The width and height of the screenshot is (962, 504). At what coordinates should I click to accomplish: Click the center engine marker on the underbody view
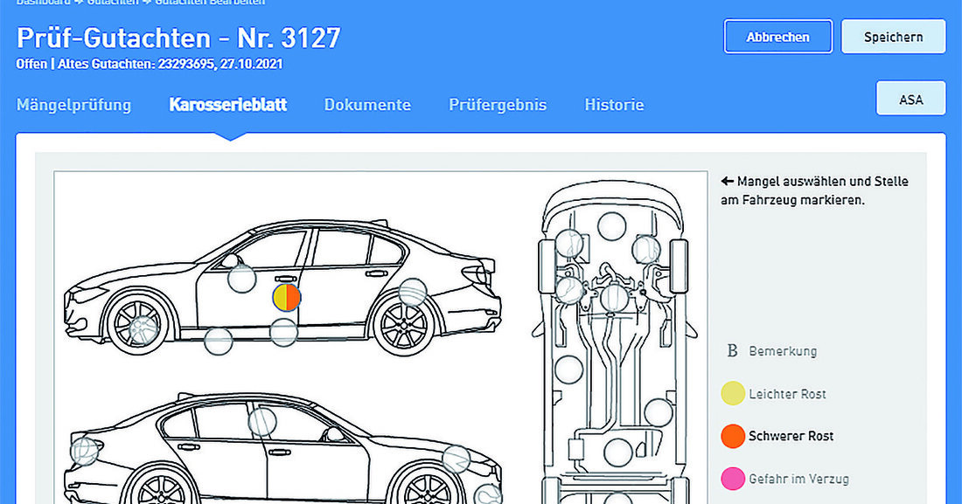[x=615, y=298]
